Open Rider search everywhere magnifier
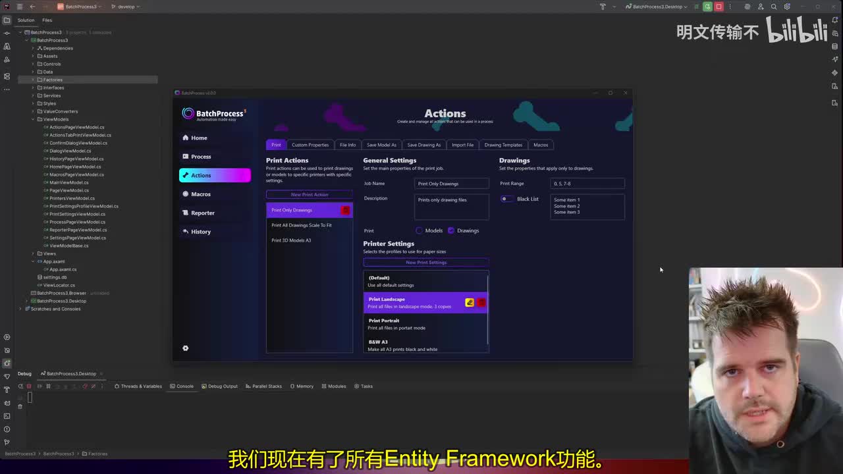 click(774, 7)
